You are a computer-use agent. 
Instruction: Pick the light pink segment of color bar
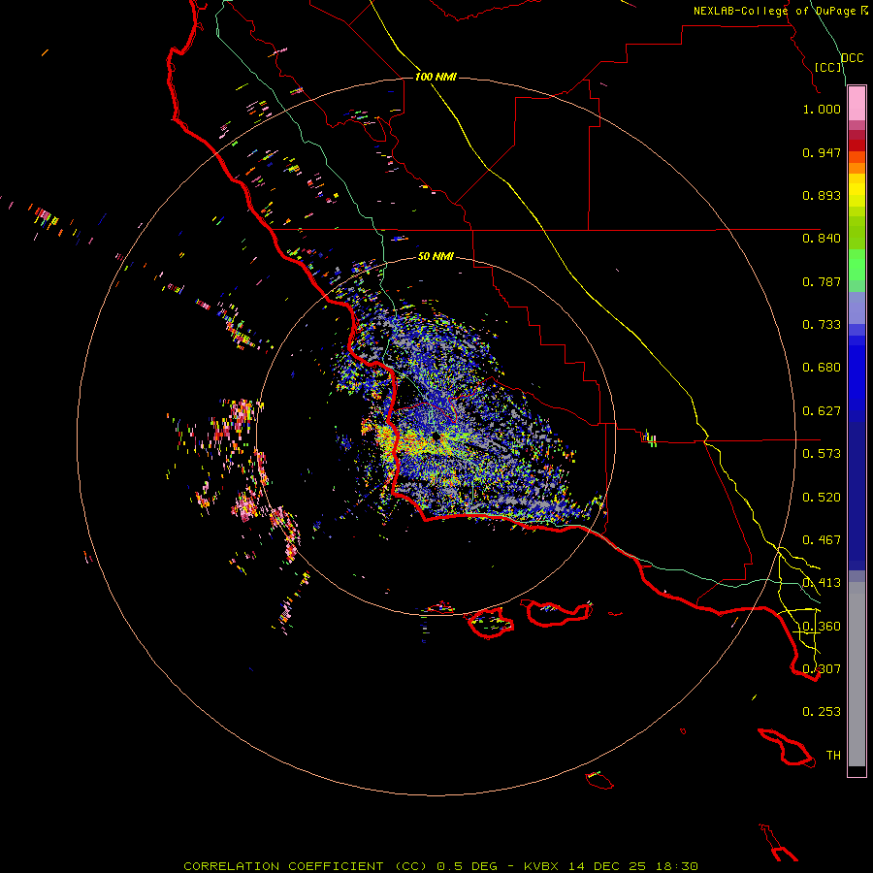[857, 104]
